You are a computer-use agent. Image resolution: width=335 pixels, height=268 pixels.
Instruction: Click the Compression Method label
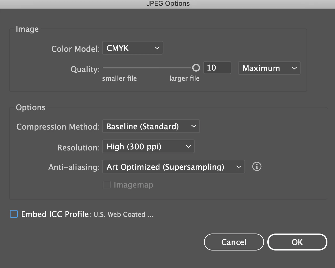(x=58, y=127)
